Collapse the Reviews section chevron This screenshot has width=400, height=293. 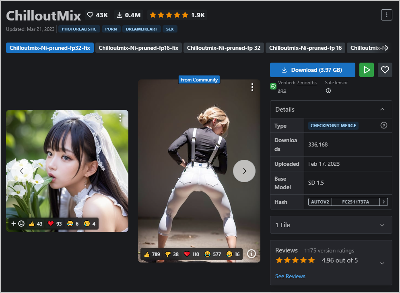coord(382,263)
